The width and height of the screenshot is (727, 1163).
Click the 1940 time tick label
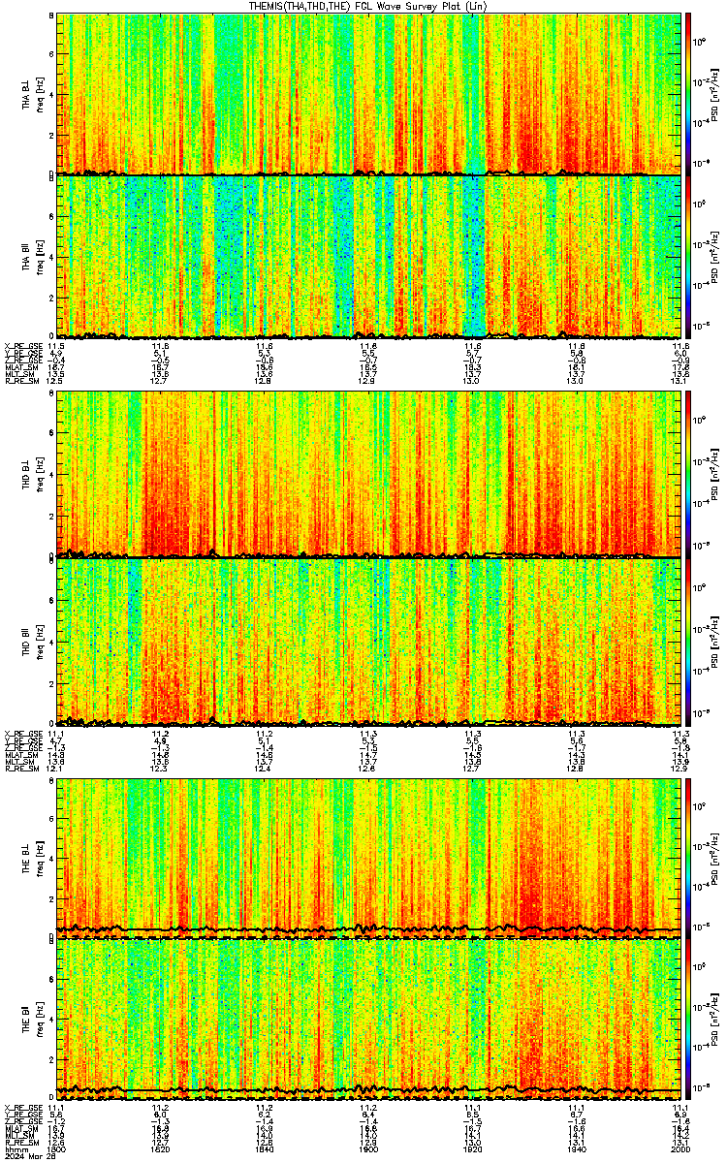[577, 1149]
